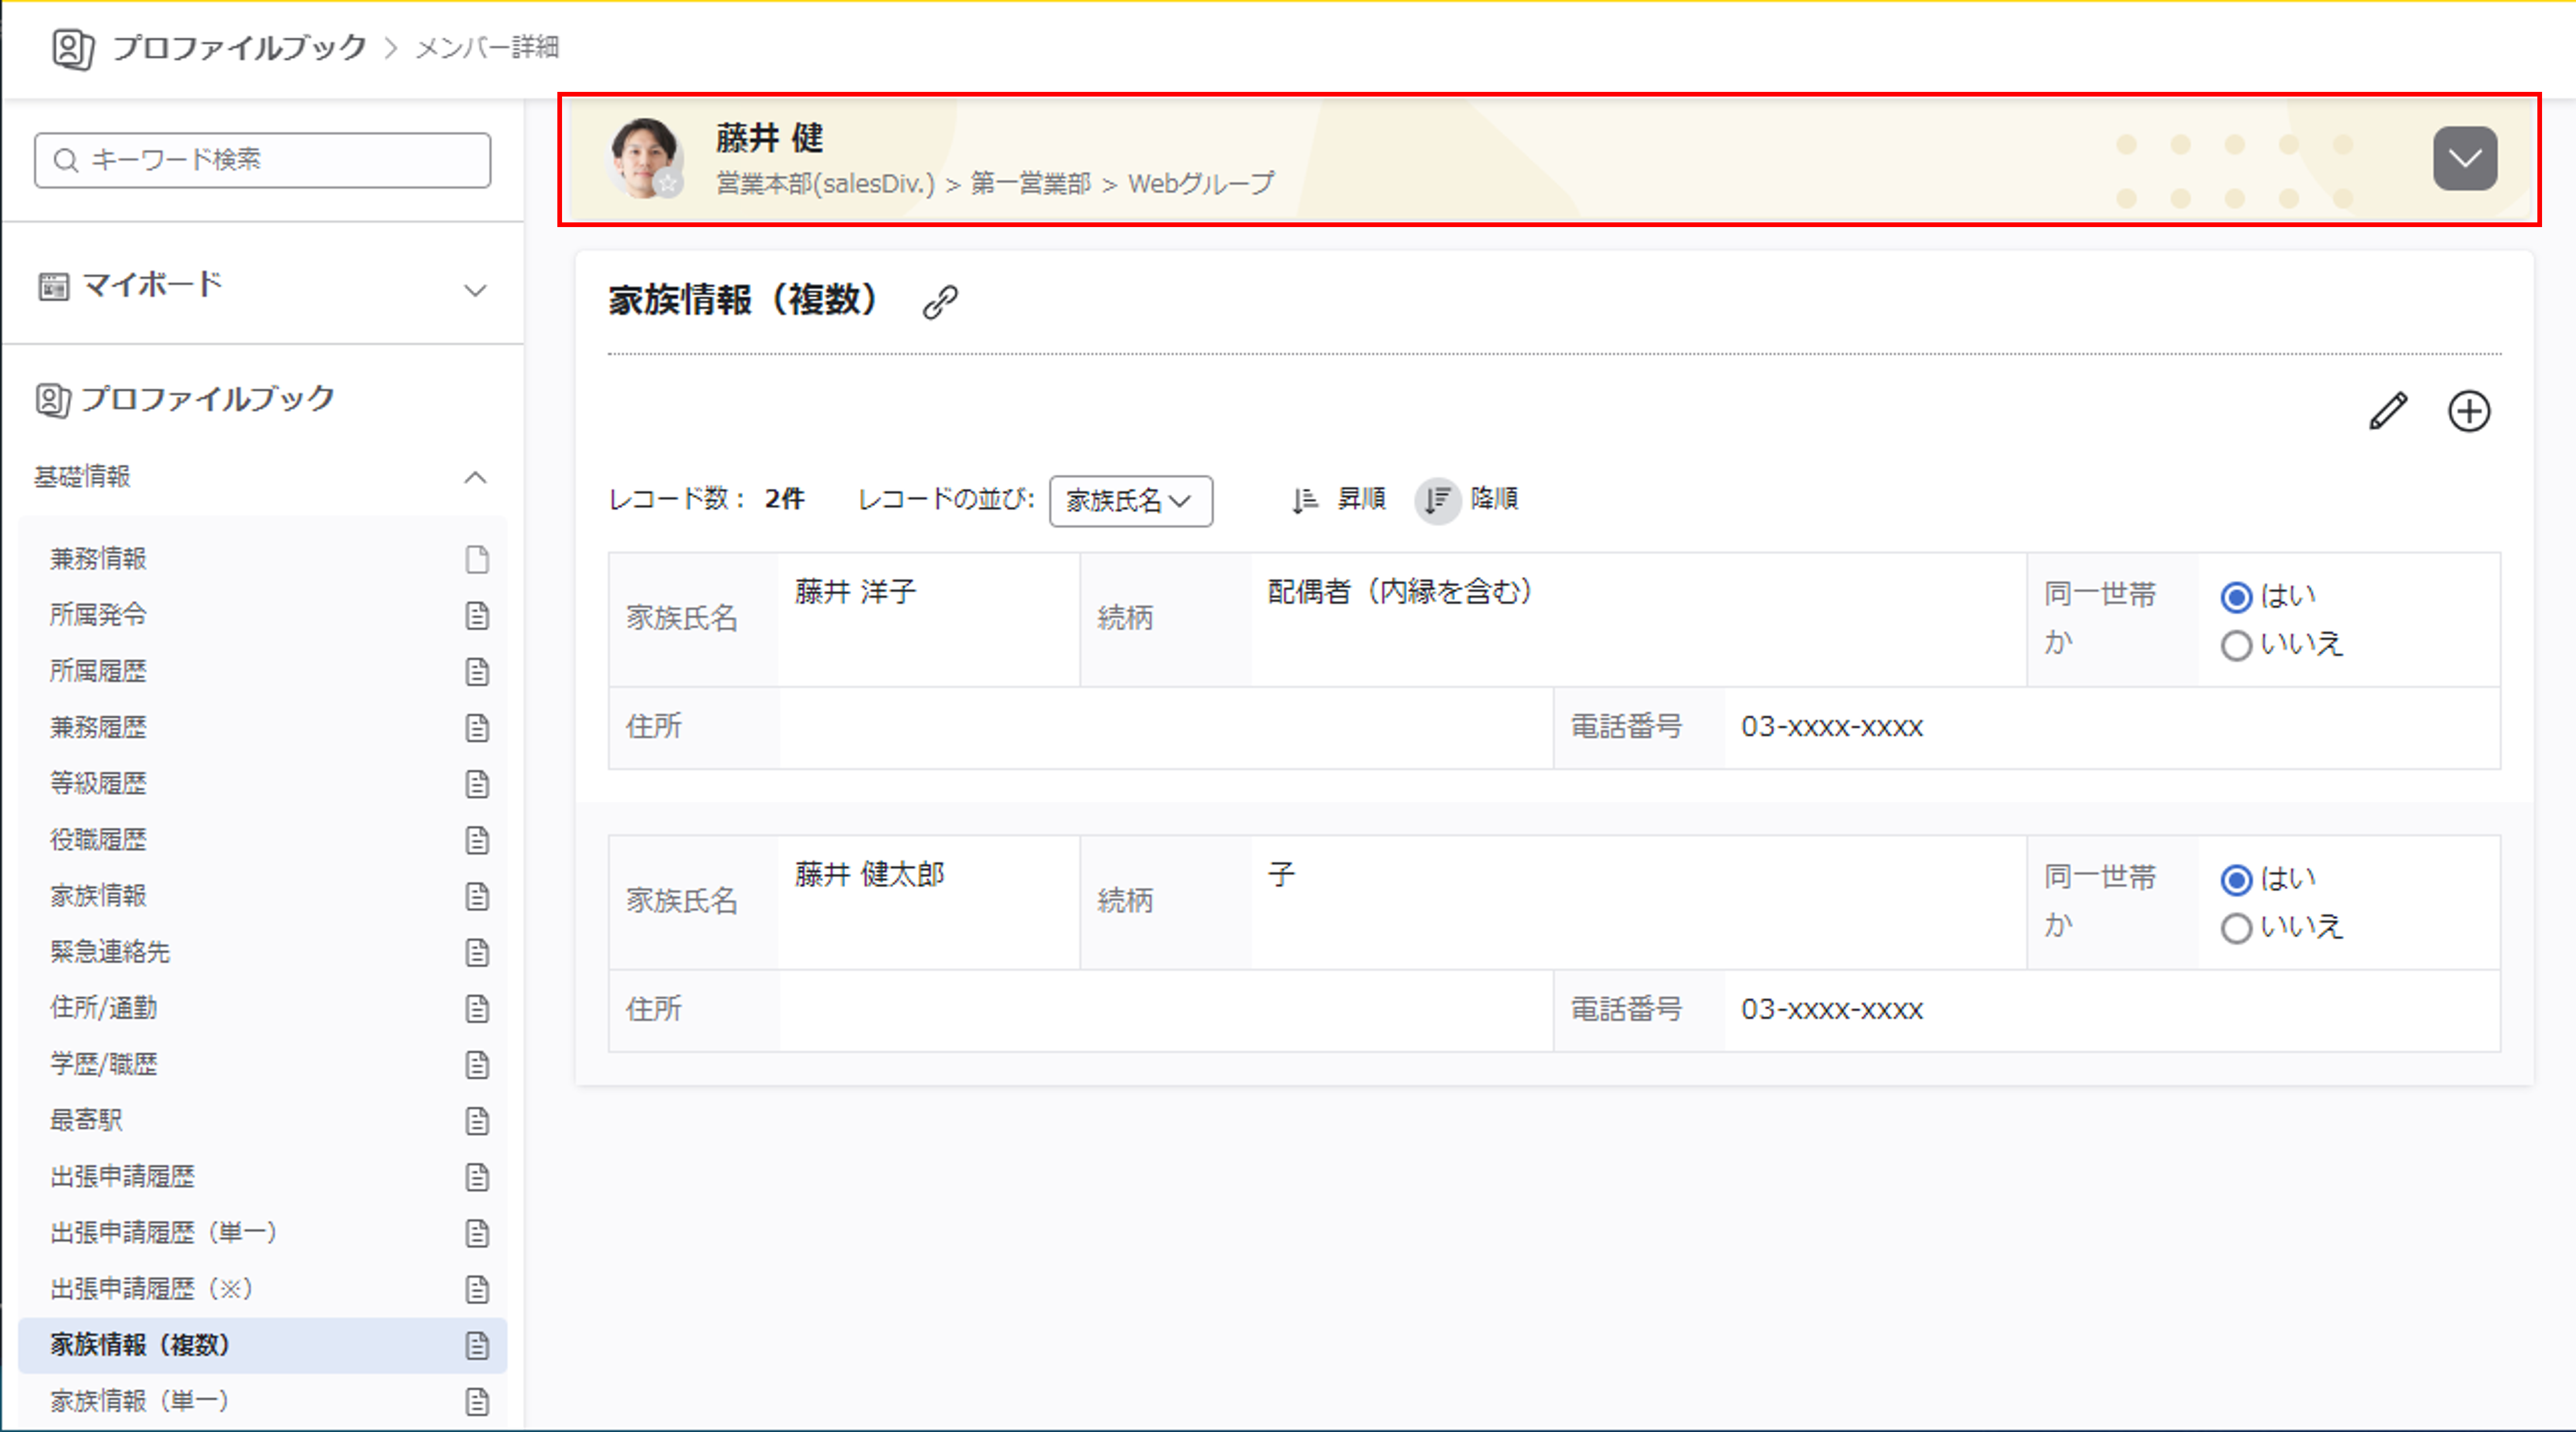2576x1432 pixels.
Task: Click the 昇順 ascending sort icon
Action: (1304, 500)
